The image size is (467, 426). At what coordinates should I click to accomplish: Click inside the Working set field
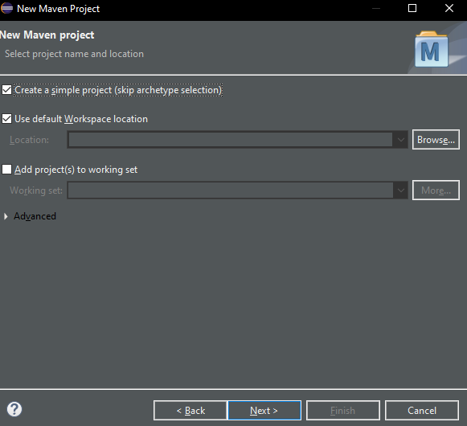click(230, 190)
